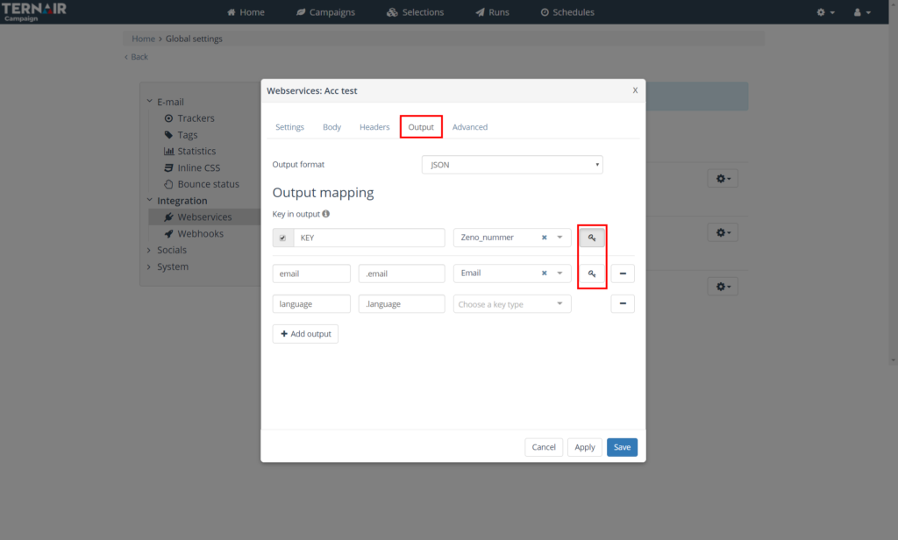Screen dimensions: 898x540
Task: Open the Email key type dropdown arrow
Action: 559,274
